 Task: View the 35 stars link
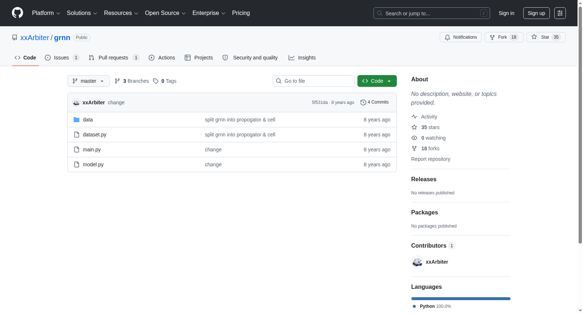[x=426, y=127]
